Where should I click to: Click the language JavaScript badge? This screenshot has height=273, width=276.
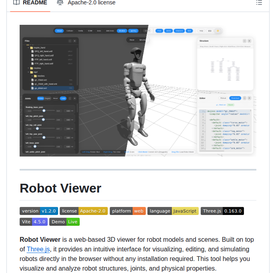pos(173,211)
